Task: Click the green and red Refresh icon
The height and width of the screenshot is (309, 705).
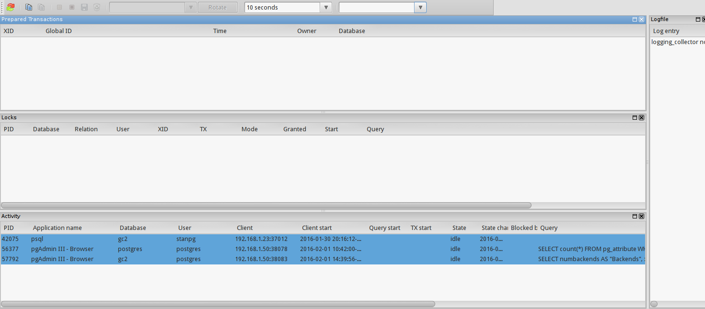Action: pos(11,7)
